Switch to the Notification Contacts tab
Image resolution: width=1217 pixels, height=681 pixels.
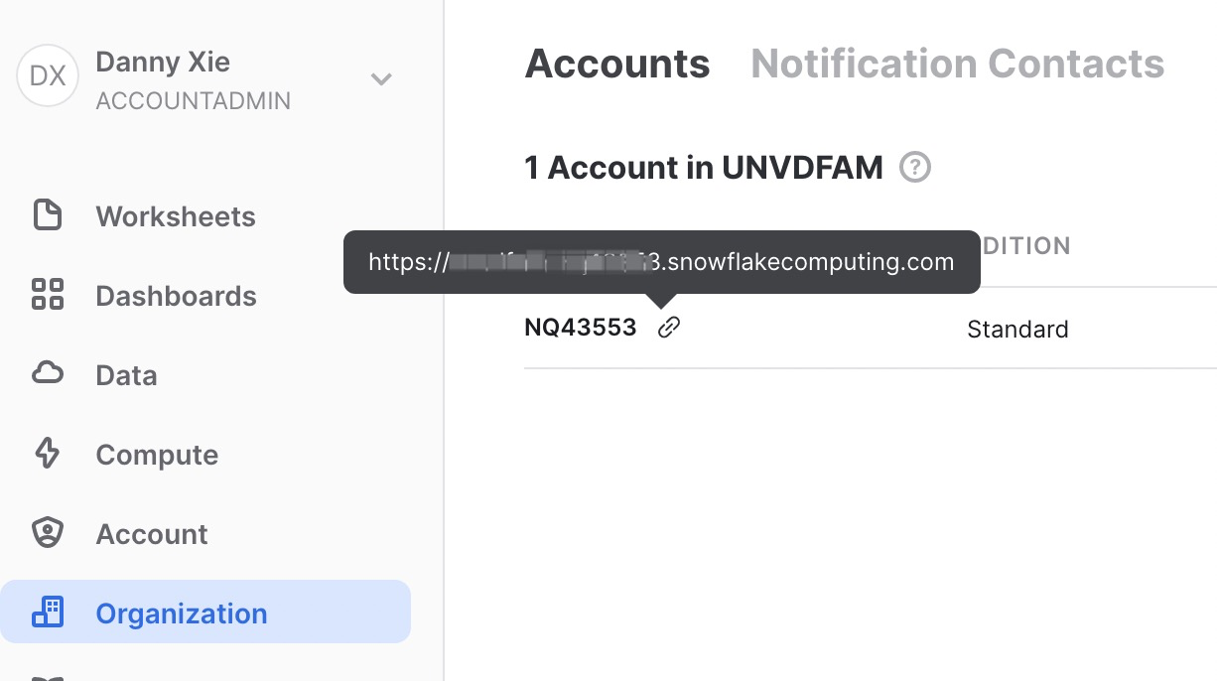(x=957, y=64)
